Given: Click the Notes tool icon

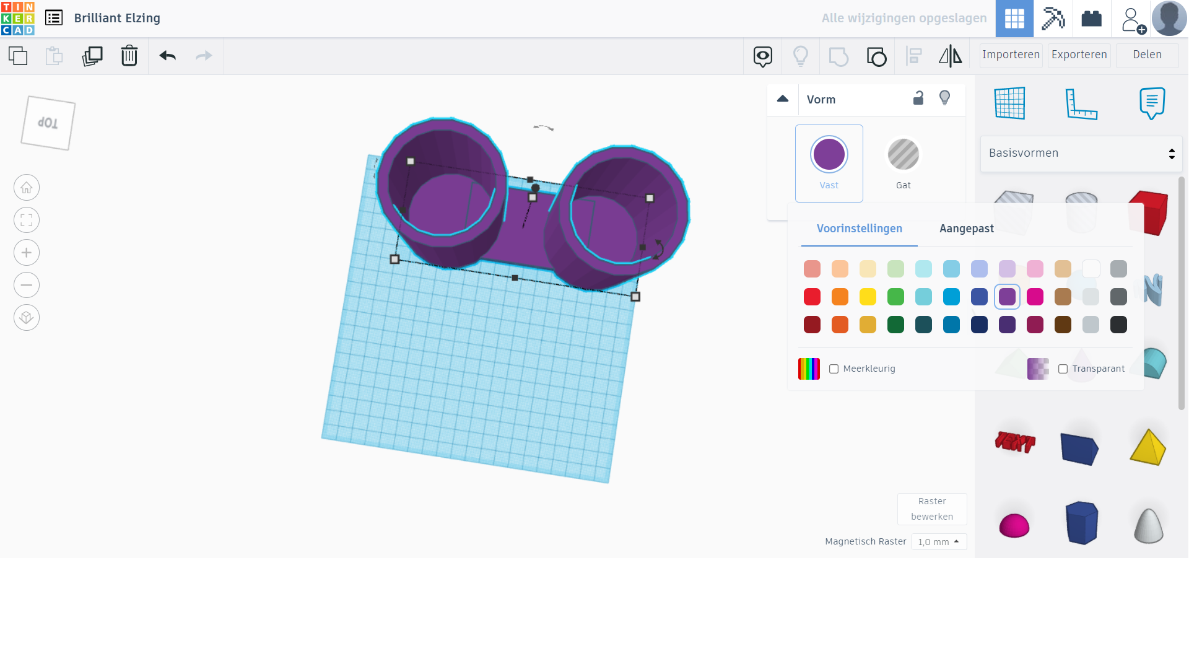Looking at the screenshot, I should point(1152,103).
